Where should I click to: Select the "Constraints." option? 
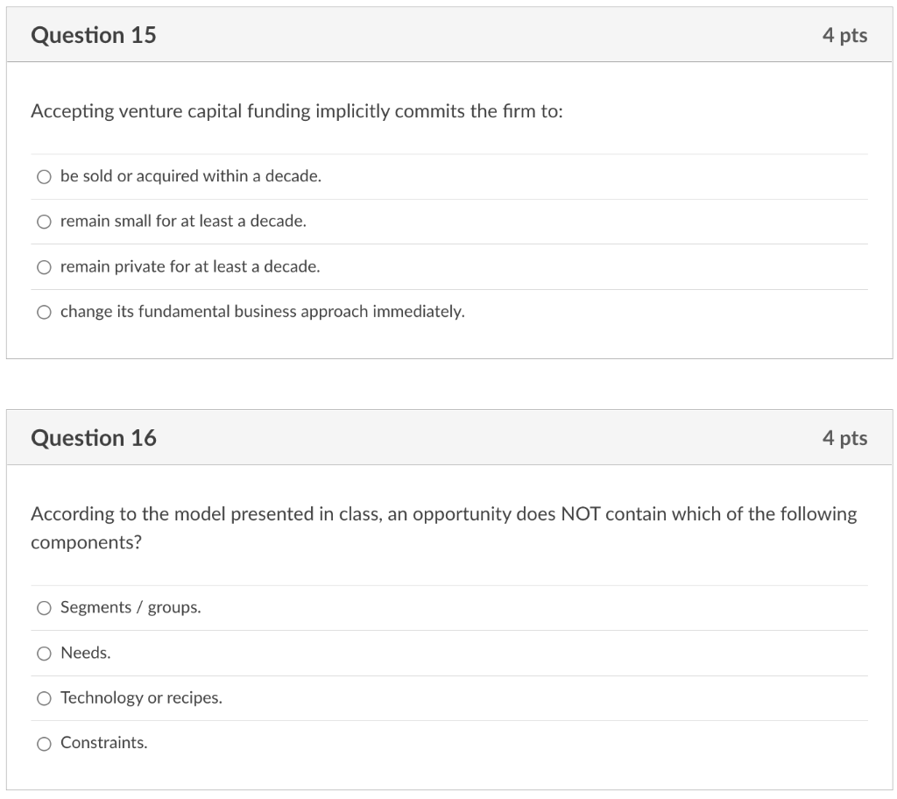pyautogui.click(x=44, y=743)
